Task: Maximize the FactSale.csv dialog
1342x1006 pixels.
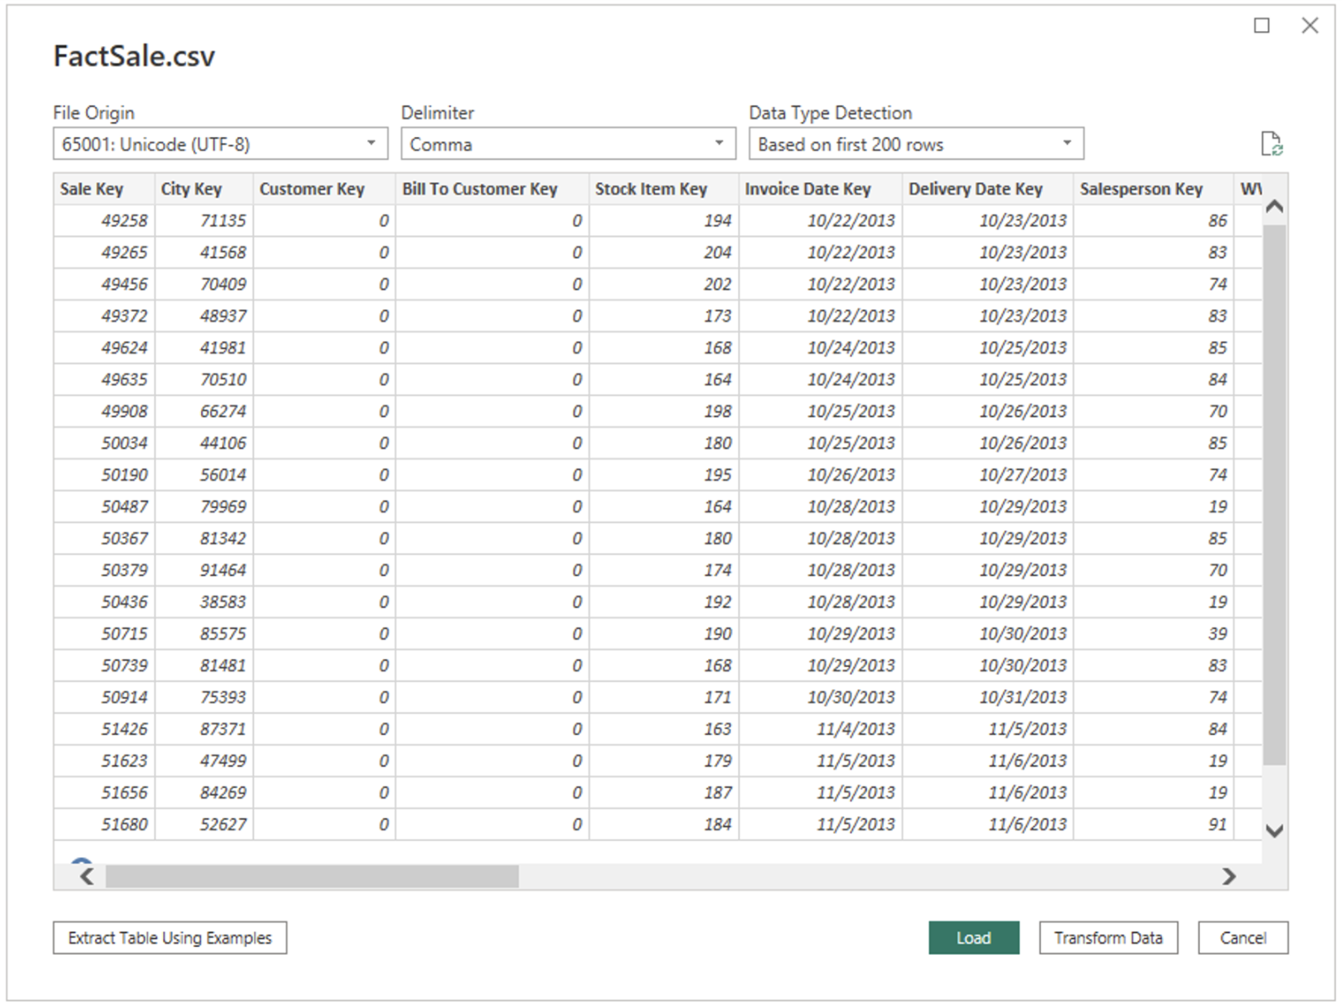Action: coord(1261,26)
